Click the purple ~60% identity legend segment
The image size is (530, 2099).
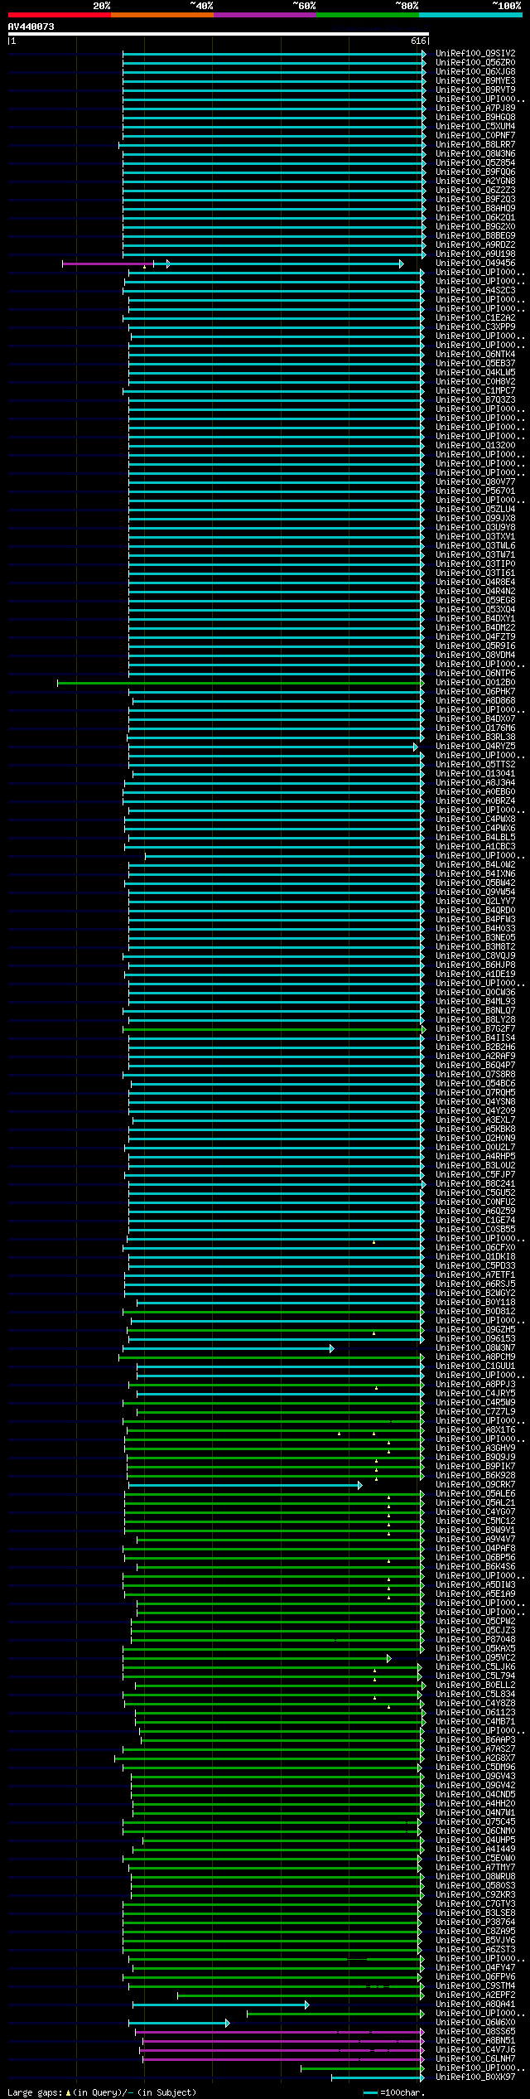coord(264,15)
